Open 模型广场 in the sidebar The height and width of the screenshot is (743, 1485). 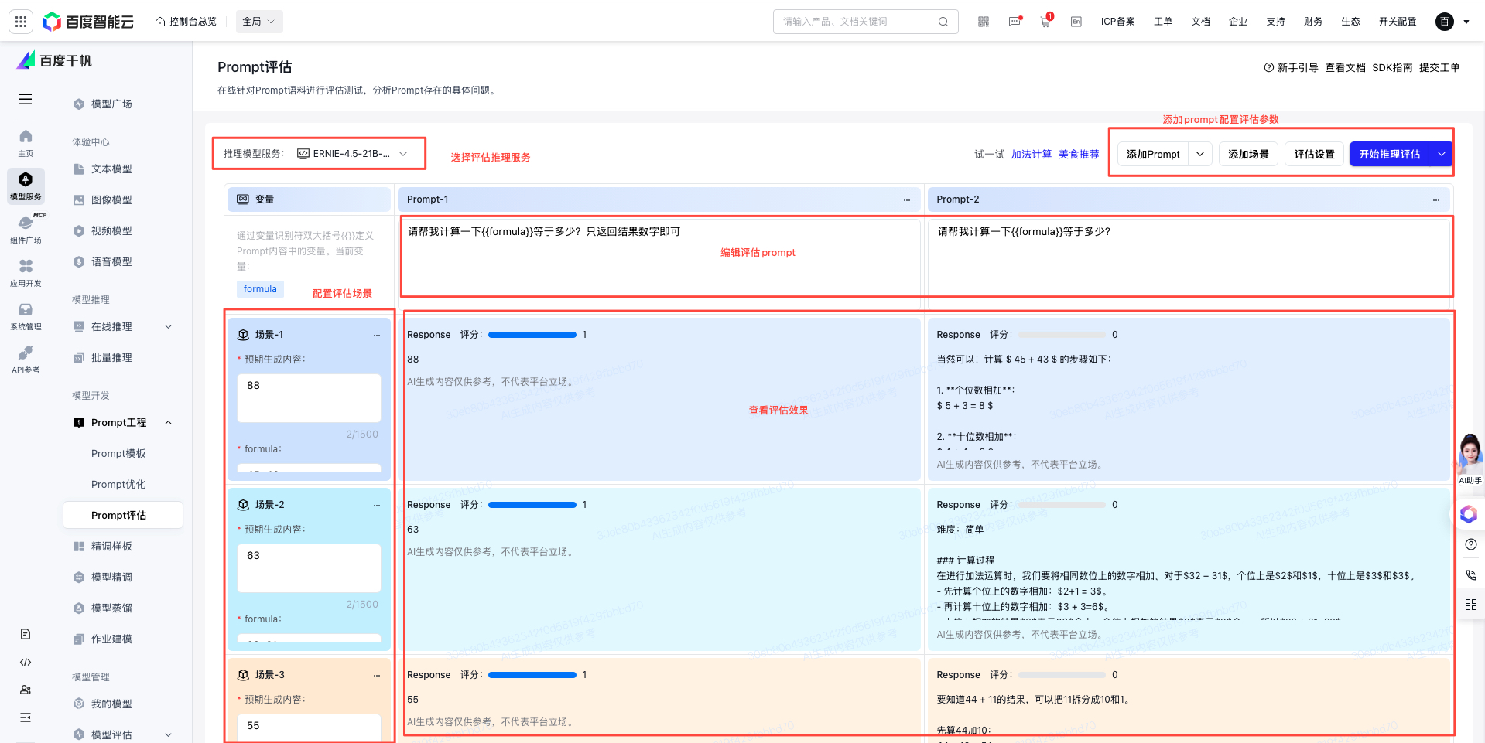pos(111,104)
